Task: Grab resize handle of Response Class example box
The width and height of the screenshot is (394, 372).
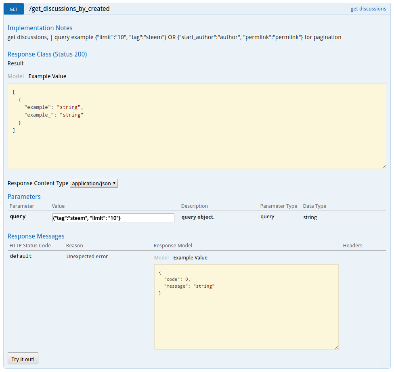Action: (384, 167)
